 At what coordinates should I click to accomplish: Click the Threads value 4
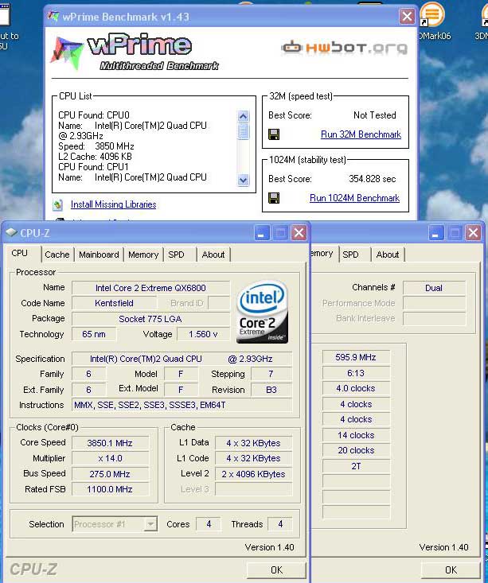[x=280, y=524]
